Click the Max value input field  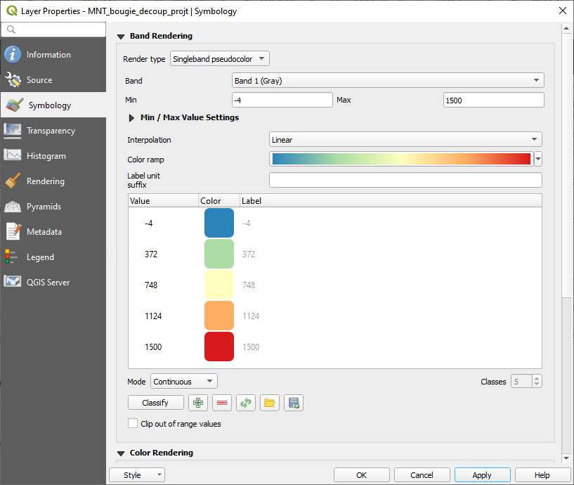[493, 101]
